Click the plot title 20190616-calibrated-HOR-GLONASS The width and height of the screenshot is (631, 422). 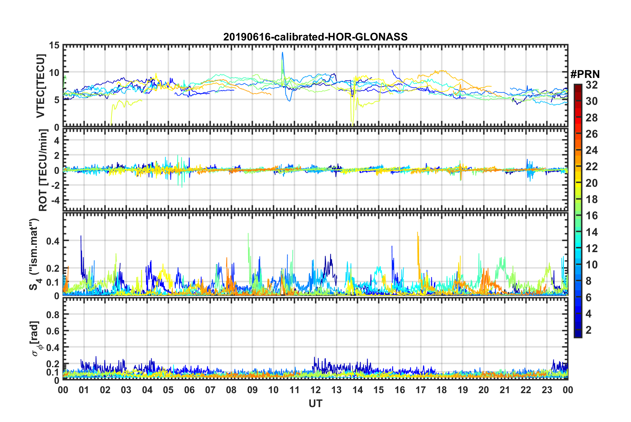[315, 37]
